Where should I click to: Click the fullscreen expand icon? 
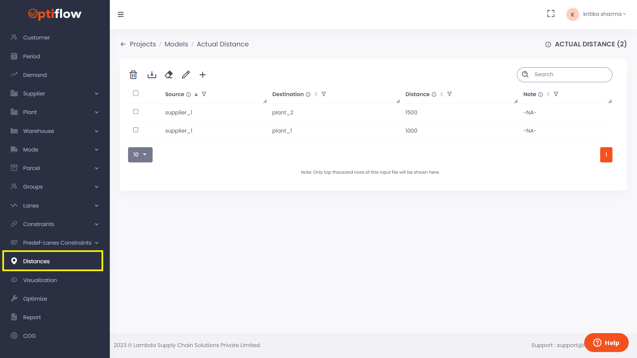551,14
